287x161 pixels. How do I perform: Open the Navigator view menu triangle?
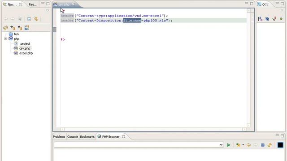tap(48, 11)
